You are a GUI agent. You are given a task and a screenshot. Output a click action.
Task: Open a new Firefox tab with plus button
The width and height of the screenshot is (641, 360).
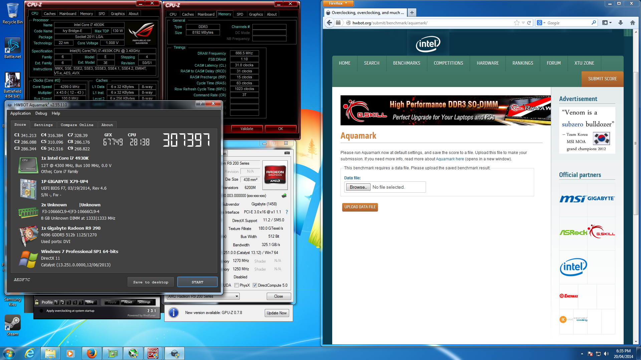click(x=412, y=13)
